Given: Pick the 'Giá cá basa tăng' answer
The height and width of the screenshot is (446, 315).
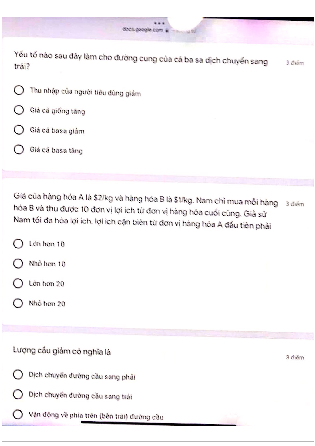Looking at the screenshot, I should click(19, 150).
